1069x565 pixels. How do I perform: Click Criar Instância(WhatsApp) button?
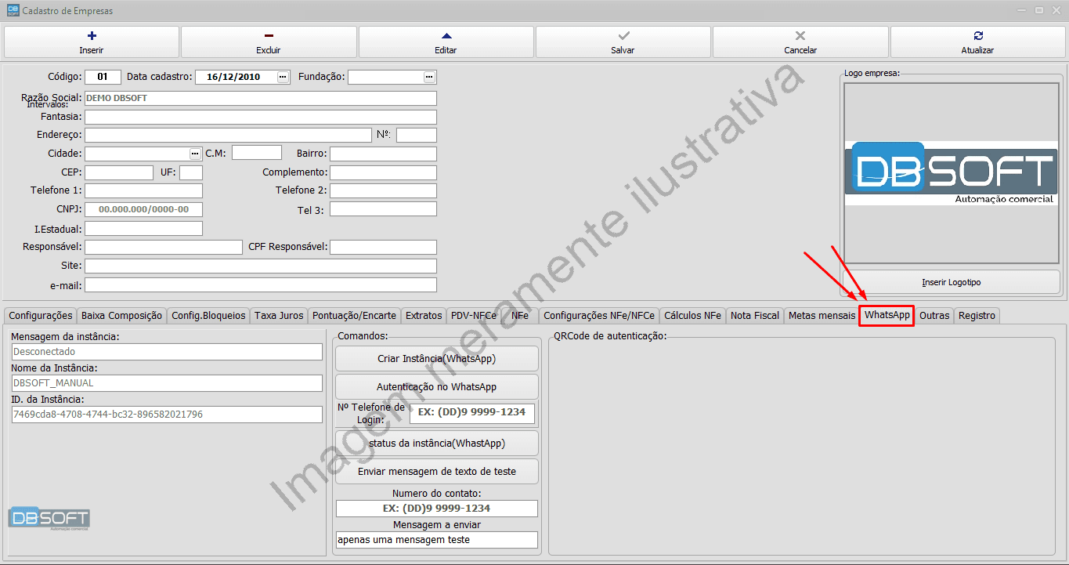coord(436,359)
